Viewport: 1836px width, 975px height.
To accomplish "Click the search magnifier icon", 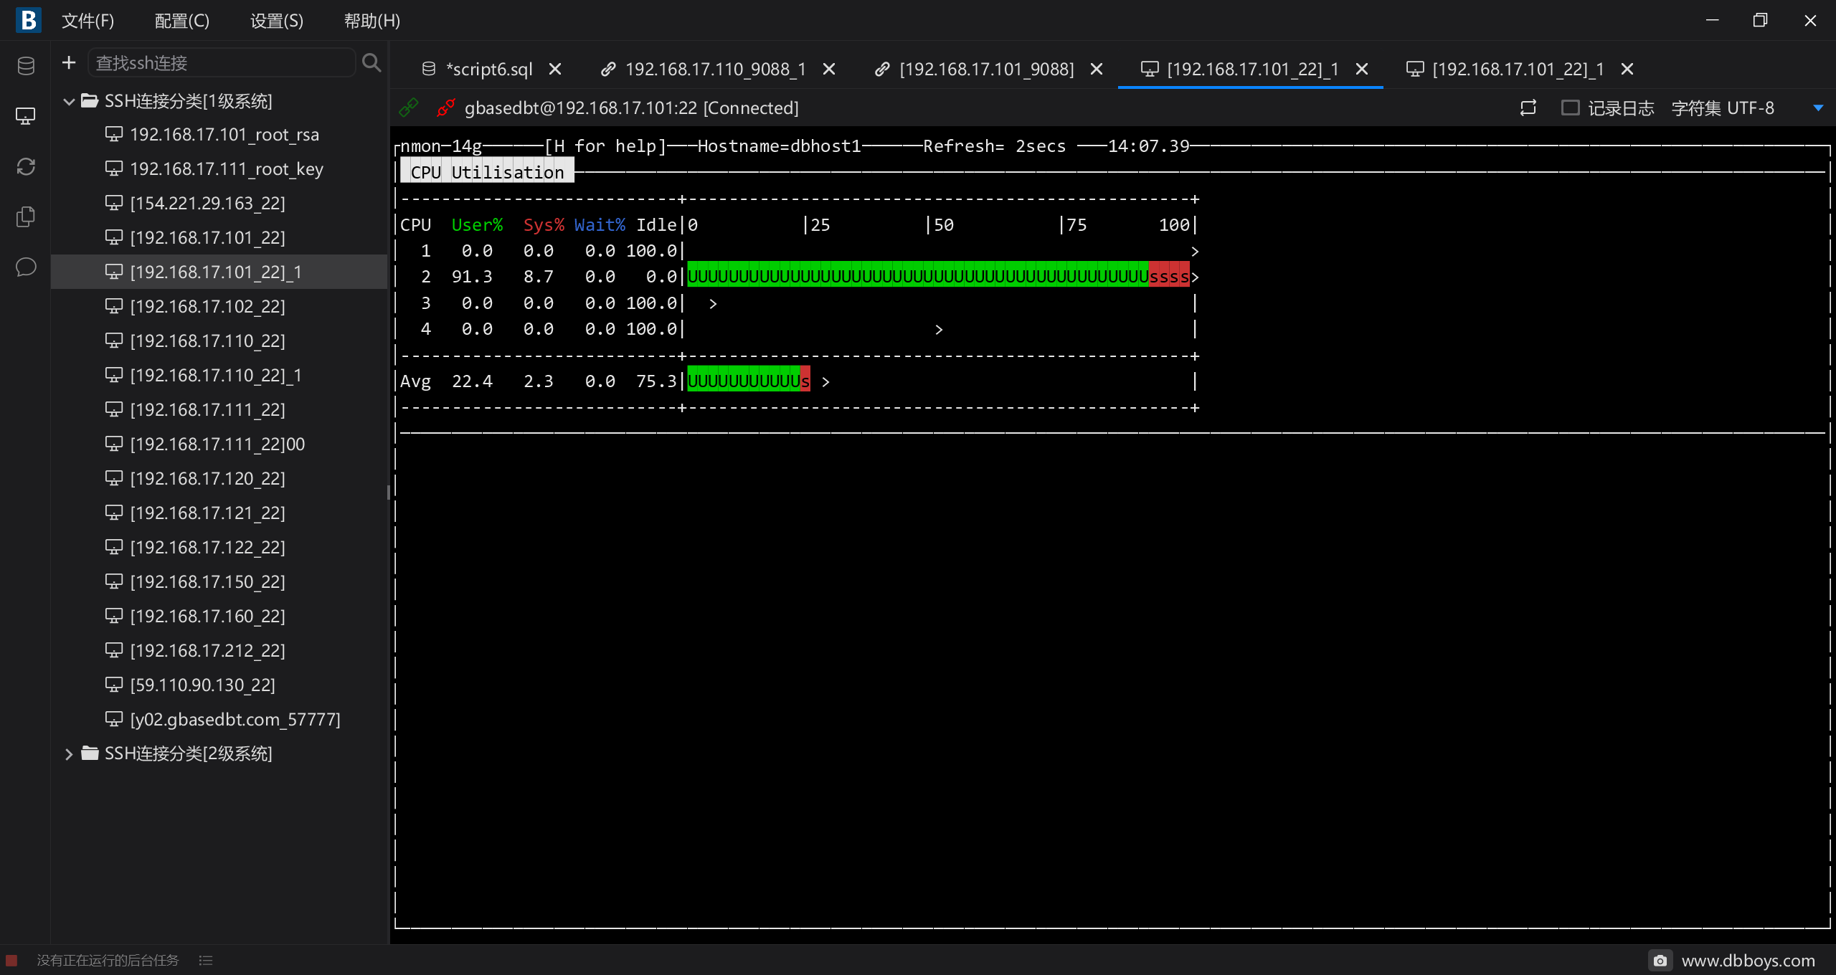I will click(x=372, y=63).
